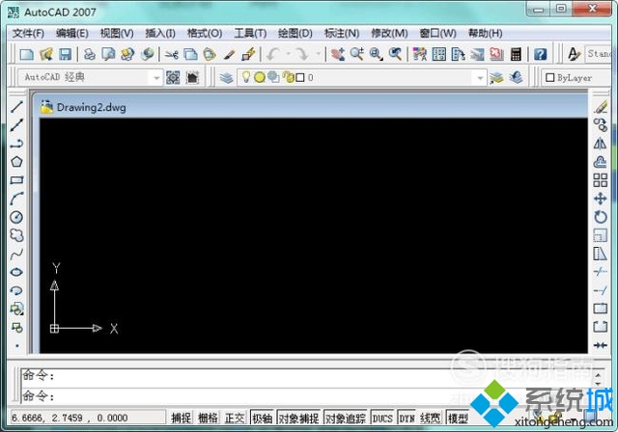Open the redo history dropdown arrow
618x432 pixels.
coord(318,54)
